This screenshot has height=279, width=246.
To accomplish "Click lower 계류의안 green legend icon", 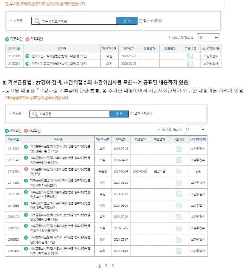I will [x=7, y=131].
